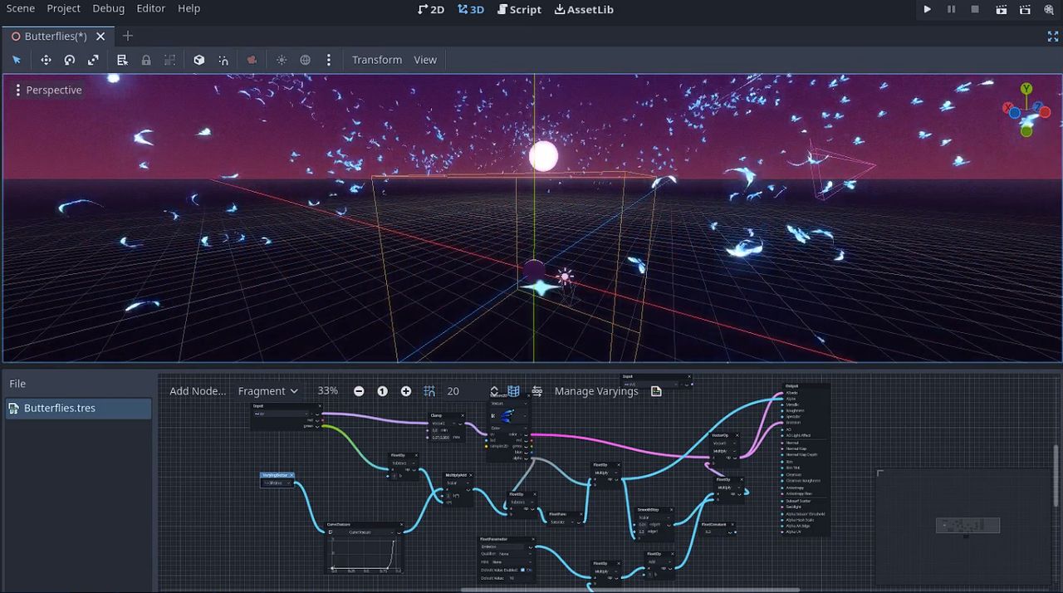Select the Rotate mode tool
The width and height of the screenshot is (1063, 593).
coord(70,60)
